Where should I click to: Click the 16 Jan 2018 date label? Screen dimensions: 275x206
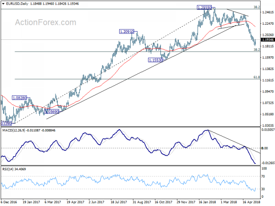tap(207, 202)
